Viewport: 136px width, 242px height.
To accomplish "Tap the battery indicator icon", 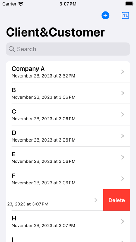I will 129,4.
